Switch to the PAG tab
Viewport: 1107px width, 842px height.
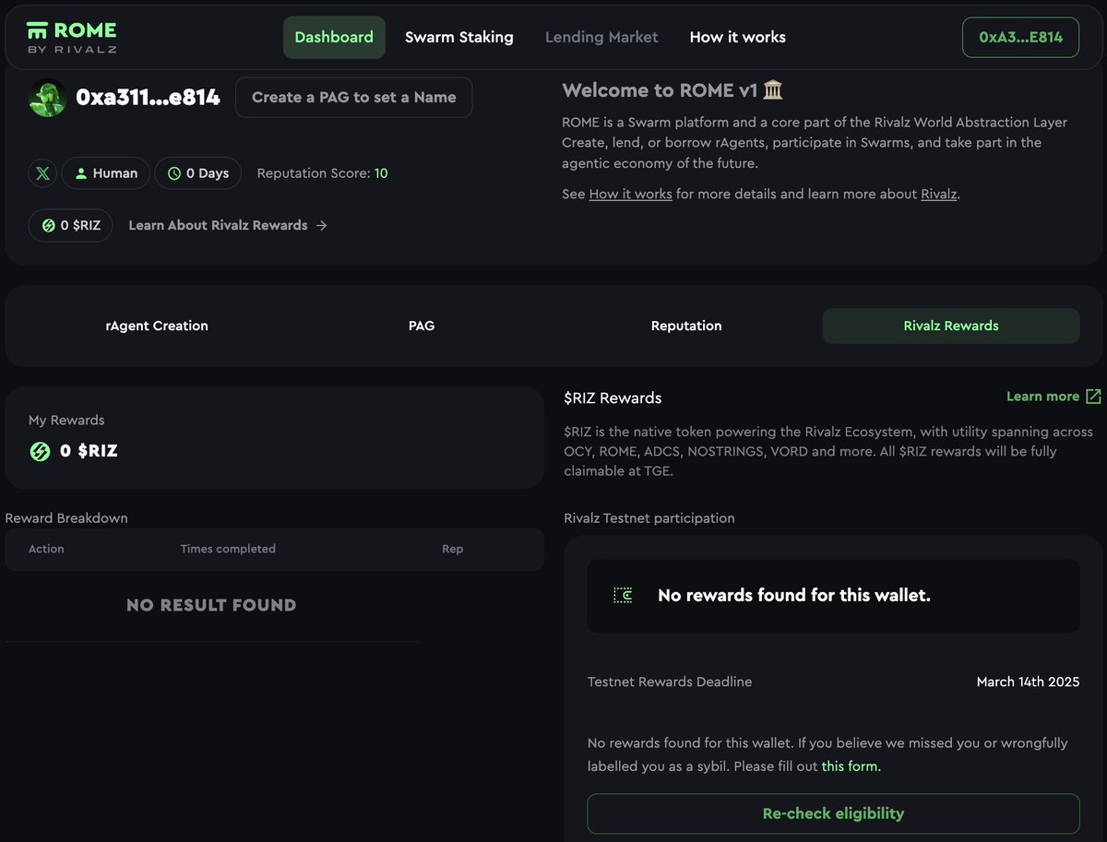tap(422, 326)
